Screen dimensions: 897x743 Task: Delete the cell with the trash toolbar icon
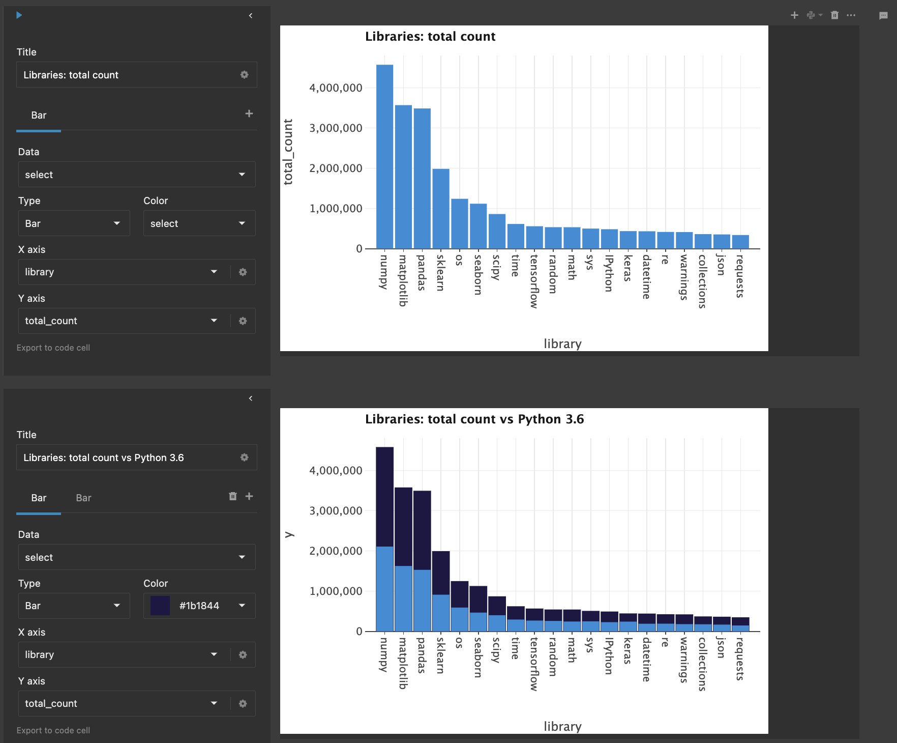[834, 15]
